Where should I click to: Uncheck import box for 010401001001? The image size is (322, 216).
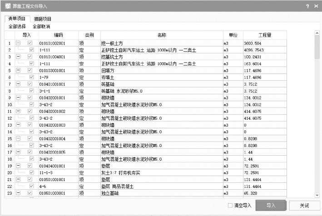[30, 84]
